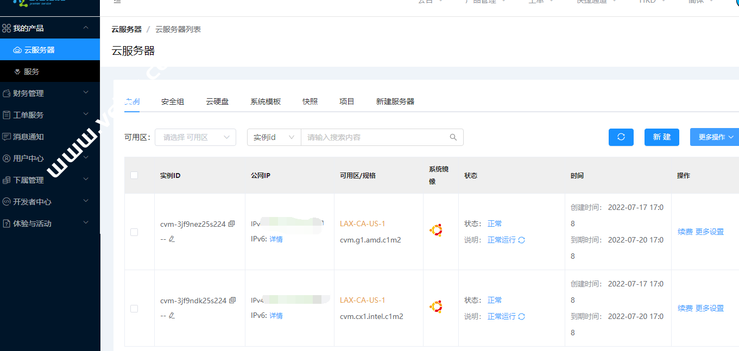Click the refresh button beside 新建
The image size is (739, 351).
point(621,137)
